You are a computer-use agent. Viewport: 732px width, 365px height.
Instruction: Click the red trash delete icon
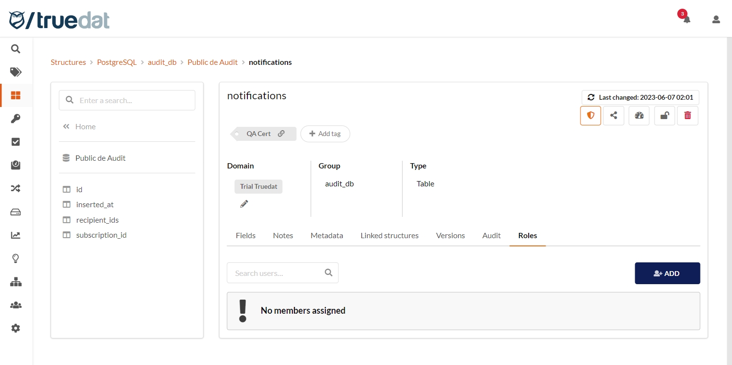click(x=687, y=116)
